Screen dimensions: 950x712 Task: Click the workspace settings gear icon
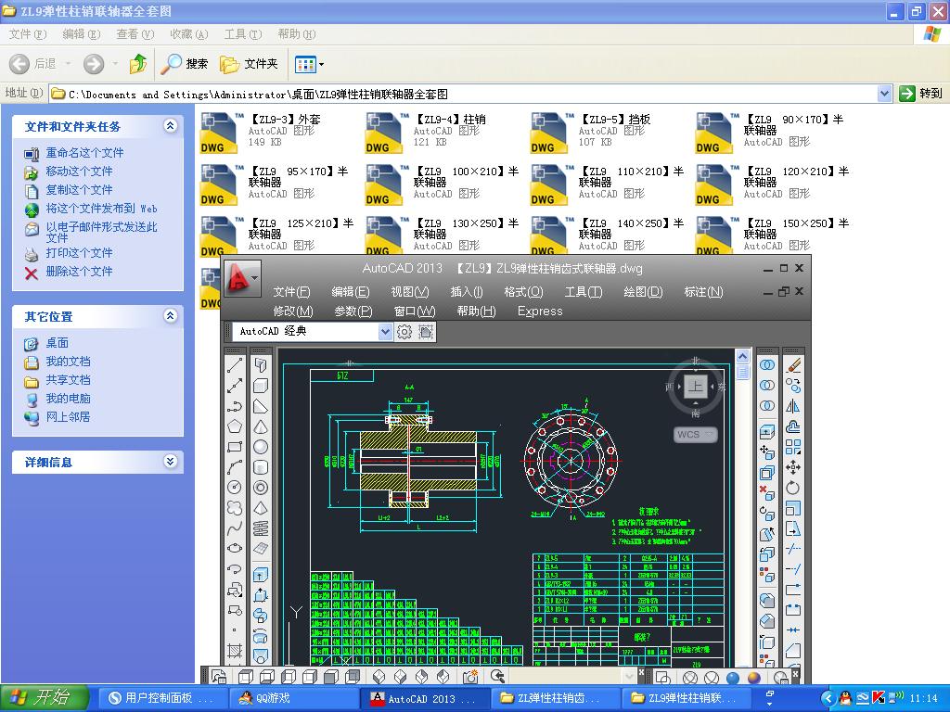click(404, 332)
